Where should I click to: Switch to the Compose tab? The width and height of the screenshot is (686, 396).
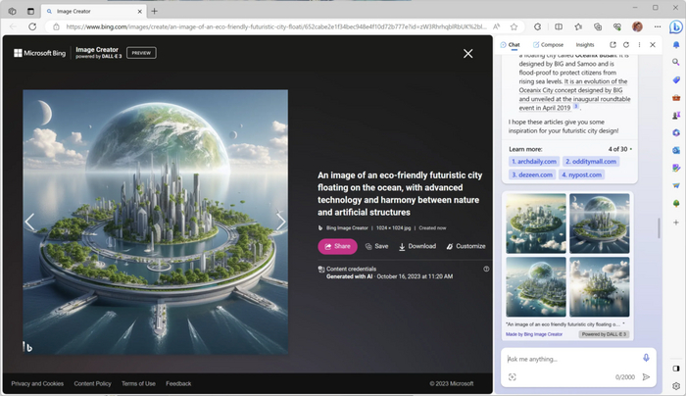click(x=547, y=44)
